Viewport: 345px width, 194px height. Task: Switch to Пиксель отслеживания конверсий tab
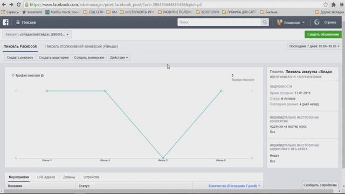tap(81, 46)
